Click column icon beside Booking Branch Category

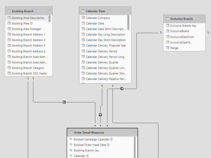click(9, 68)
